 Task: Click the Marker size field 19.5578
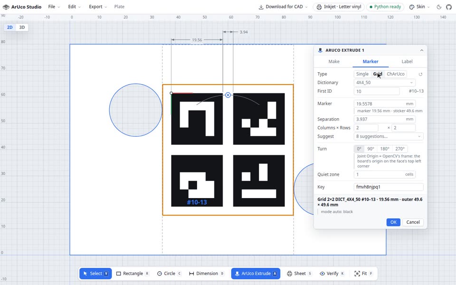384,104
